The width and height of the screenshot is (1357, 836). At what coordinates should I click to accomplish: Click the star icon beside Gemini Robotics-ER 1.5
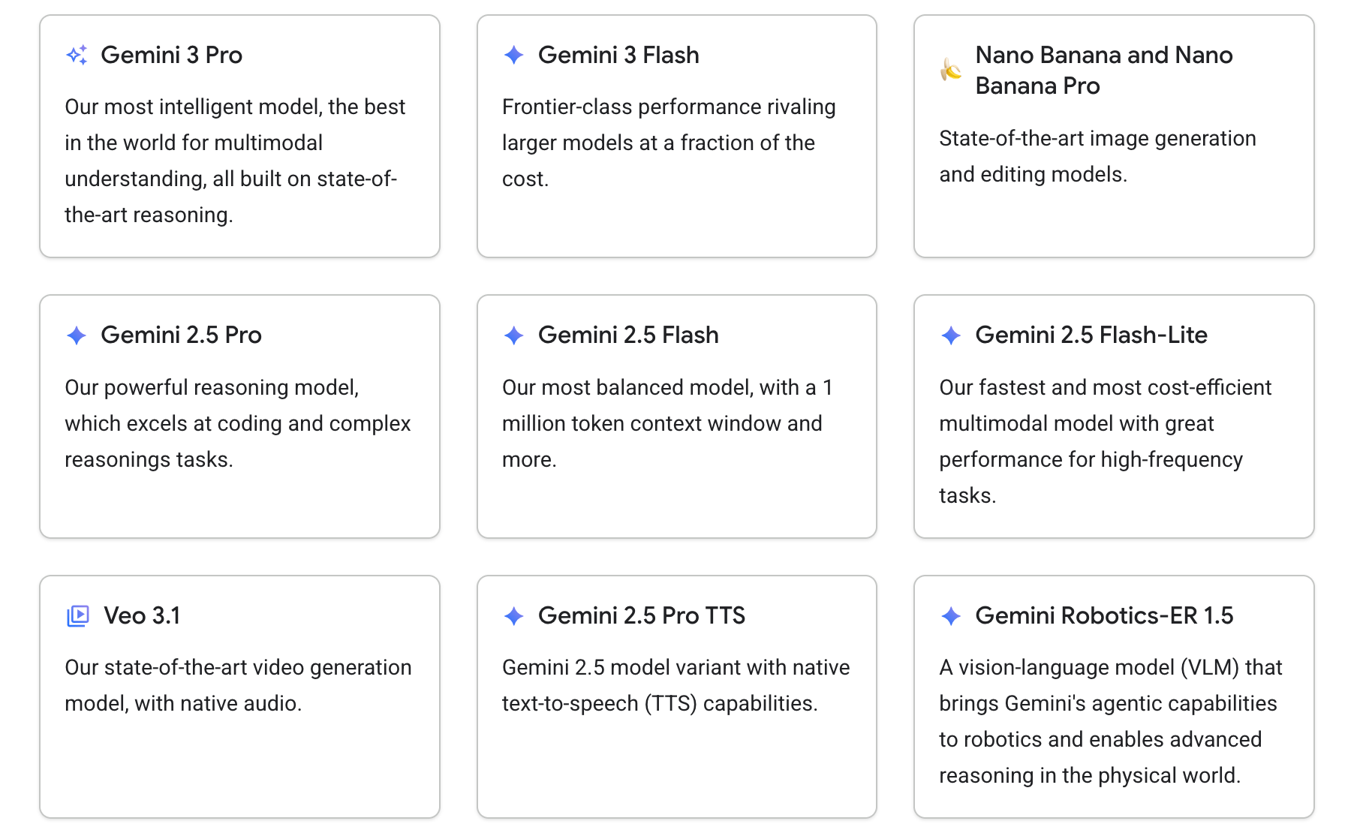click(951, 616)
